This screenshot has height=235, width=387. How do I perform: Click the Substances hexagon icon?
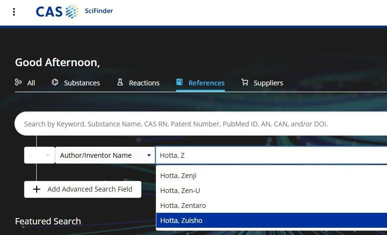(x=55, y=82)
